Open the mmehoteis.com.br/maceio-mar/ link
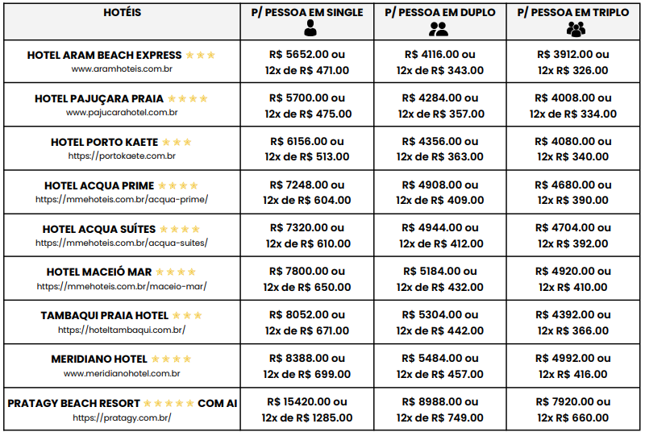This screenshot has height=432, width=645. click(x=122, y=286)
